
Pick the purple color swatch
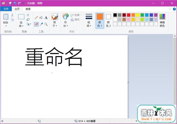click(156, 15)
